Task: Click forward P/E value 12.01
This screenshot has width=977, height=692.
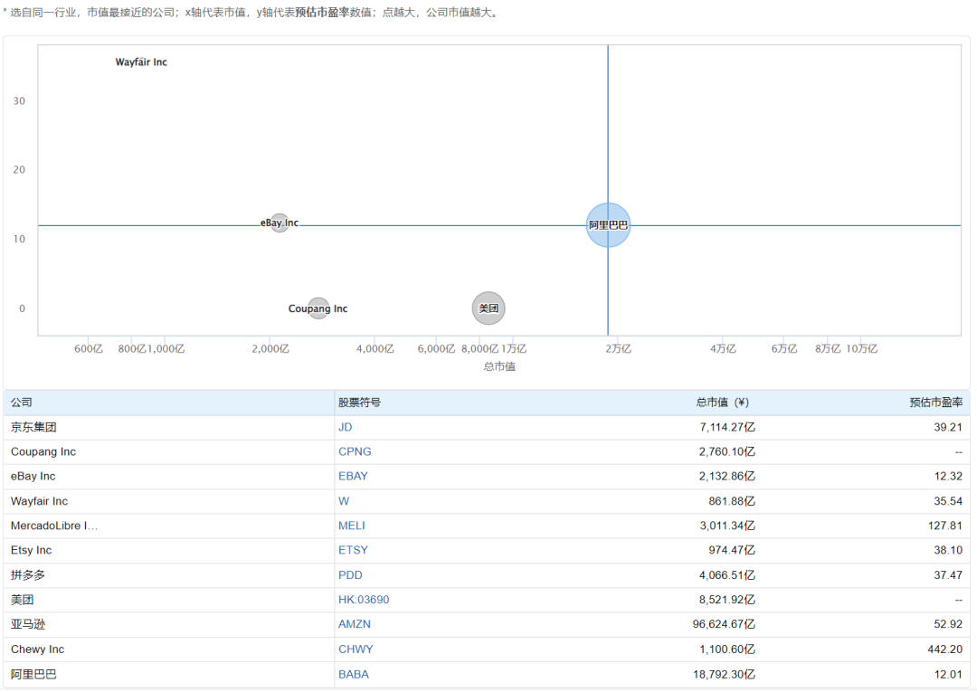Action: pyautogui.click(x=948, y=674)
